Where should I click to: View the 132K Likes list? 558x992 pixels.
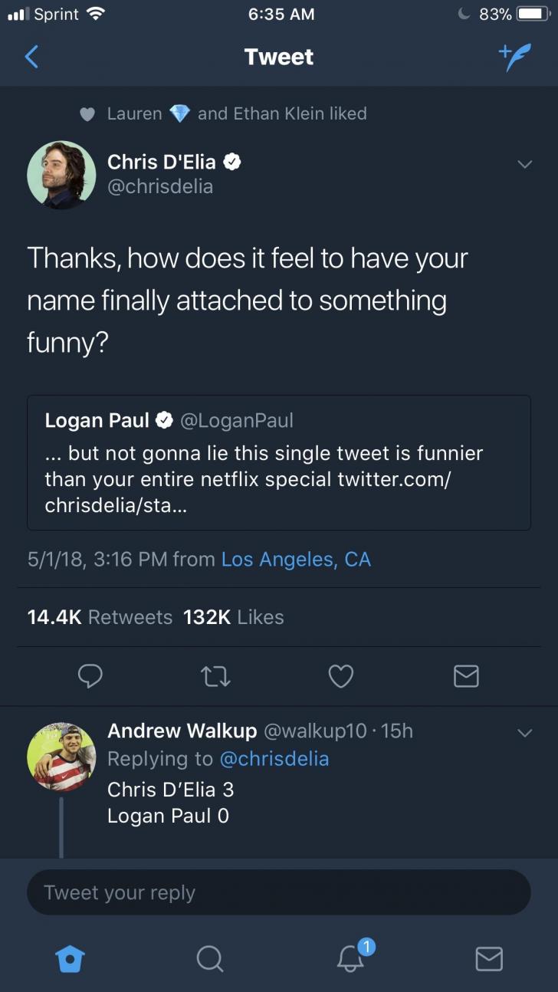click(233, 617)
